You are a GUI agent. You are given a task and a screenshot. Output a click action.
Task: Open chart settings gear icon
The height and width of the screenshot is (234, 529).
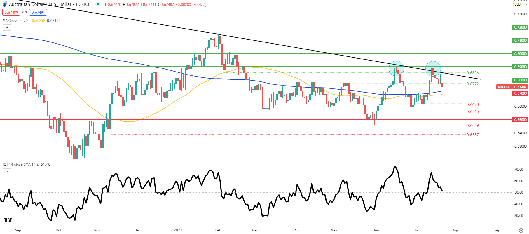click(521, 230)
